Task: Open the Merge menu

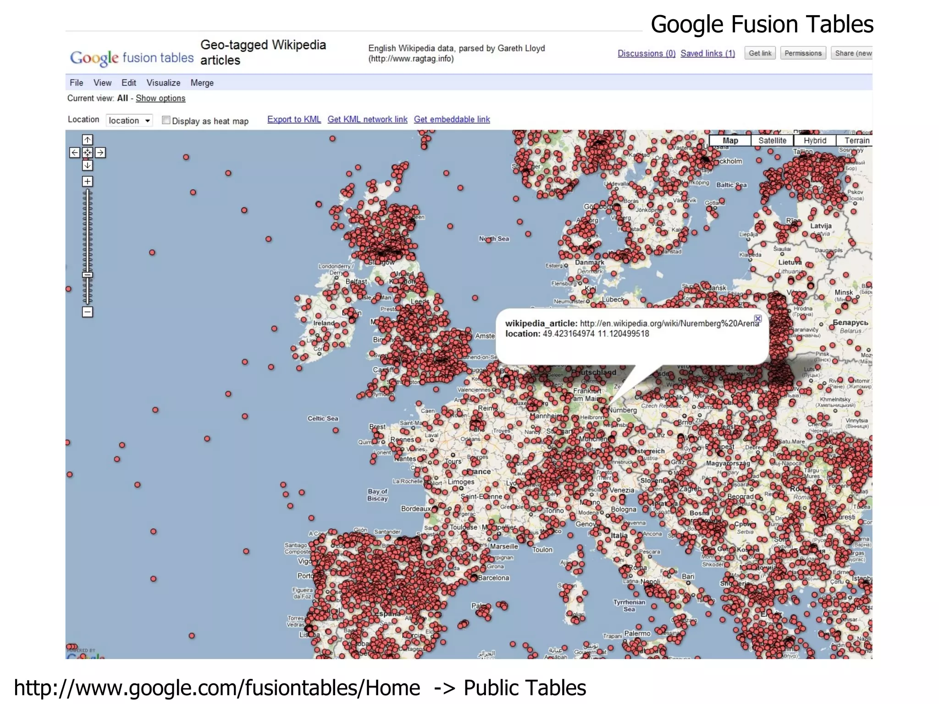Action: point(202,83)
